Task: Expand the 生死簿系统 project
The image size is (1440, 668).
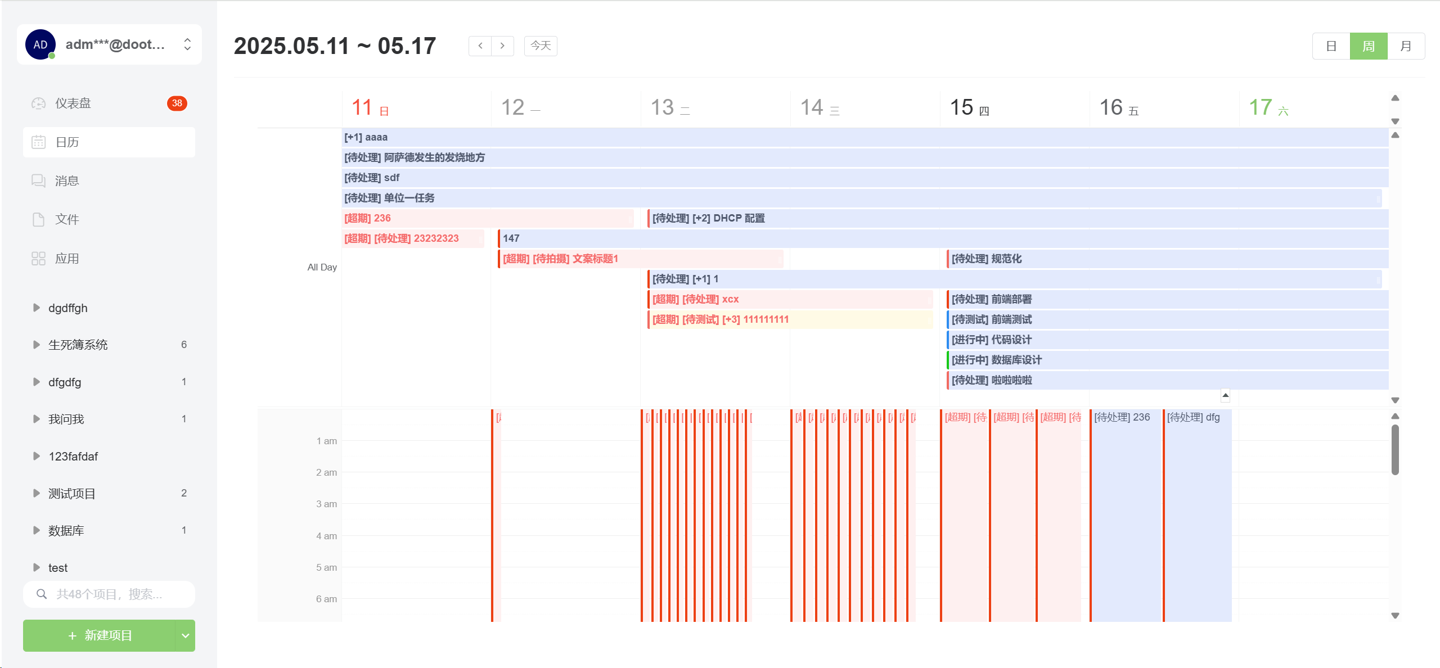Action: [x=37, y=345]
